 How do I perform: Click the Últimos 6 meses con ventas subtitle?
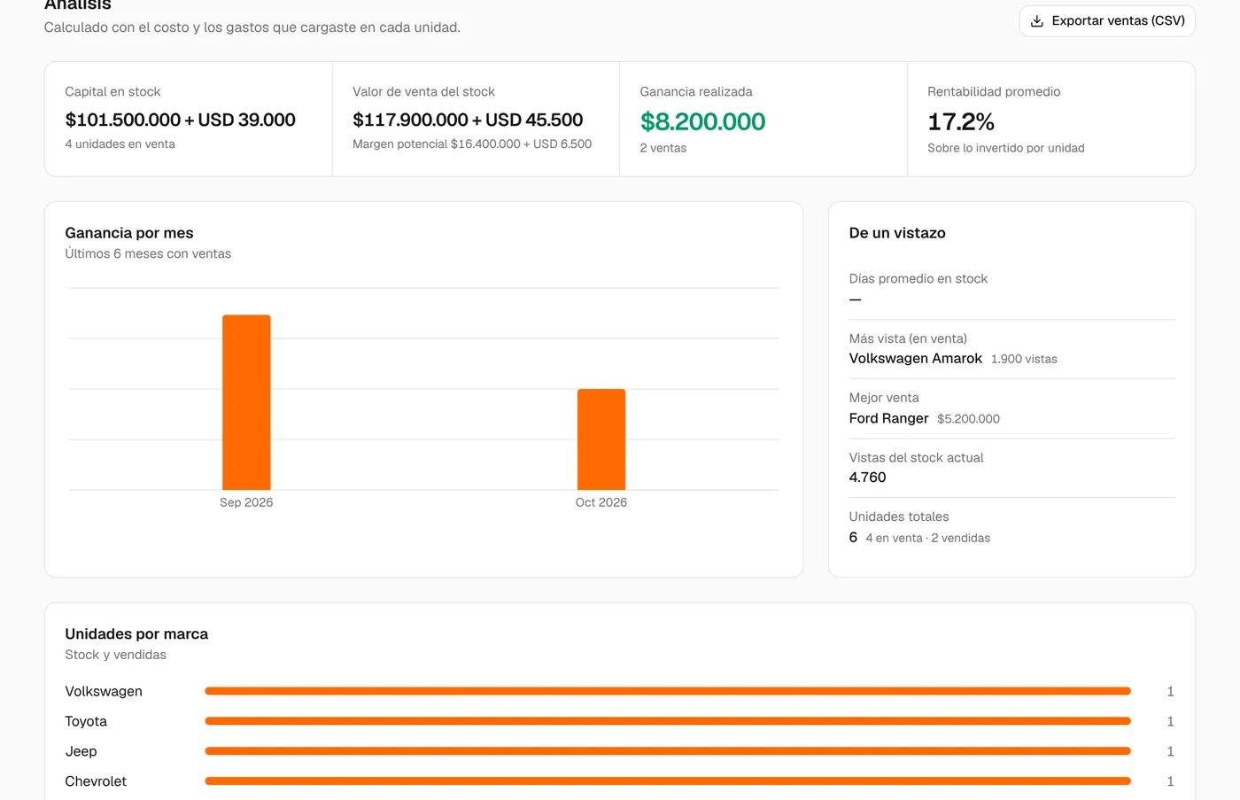coord(148,253)
